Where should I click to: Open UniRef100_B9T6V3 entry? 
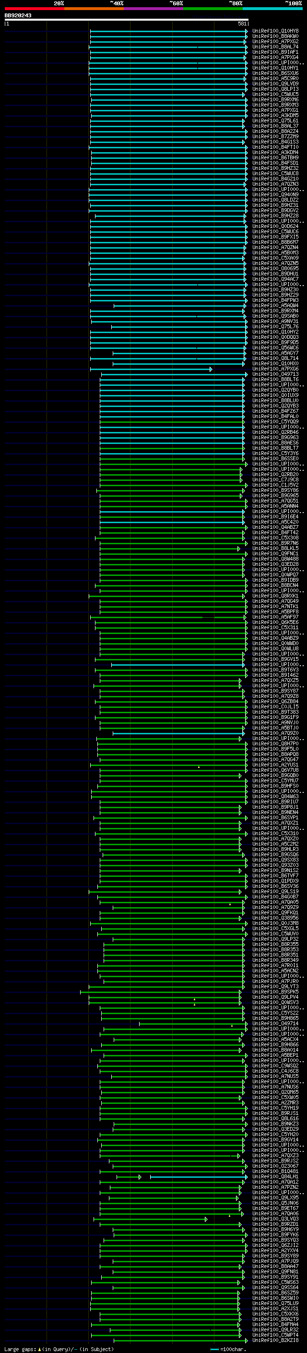click(x=275, y=670)
